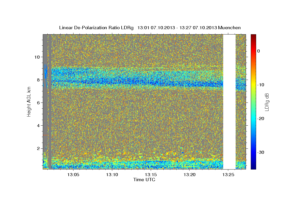This screenshot has width=304, height=203.
Task: Click the 13:25 time tick label
Action: (x=229, y=175)
